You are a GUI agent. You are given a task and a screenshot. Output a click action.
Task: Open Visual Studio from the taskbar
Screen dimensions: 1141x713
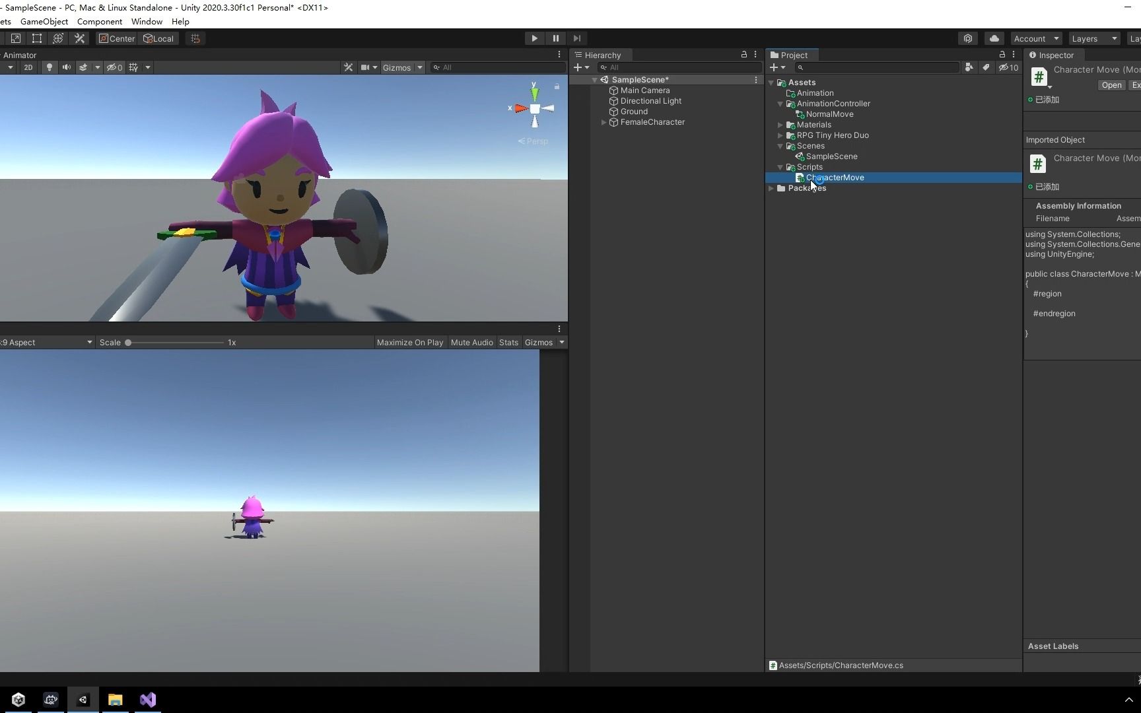(x=148, y=700)
